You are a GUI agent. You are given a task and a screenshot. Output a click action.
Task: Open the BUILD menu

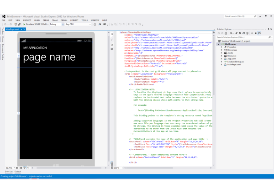click(37, 20)
